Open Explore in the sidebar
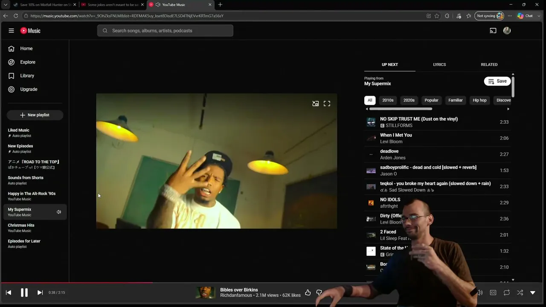Viewport: 546px width, 307px height. tap(35, 62)
